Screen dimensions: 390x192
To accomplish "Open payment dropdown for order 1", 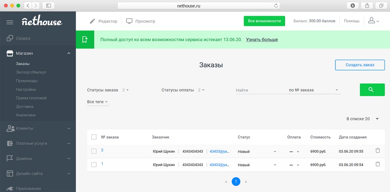I will (x=294, y=165).
